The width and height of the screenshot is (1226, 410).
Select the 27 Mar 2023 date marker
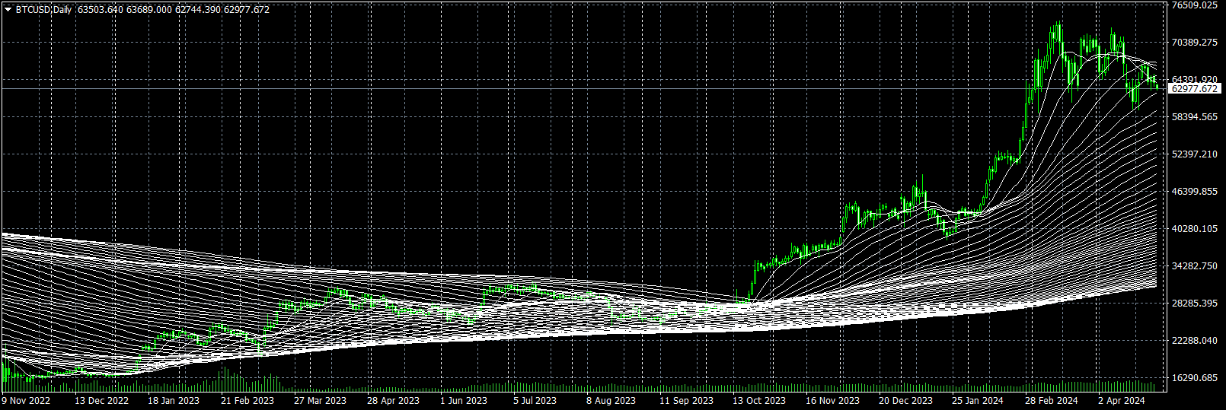click(320, 401)
